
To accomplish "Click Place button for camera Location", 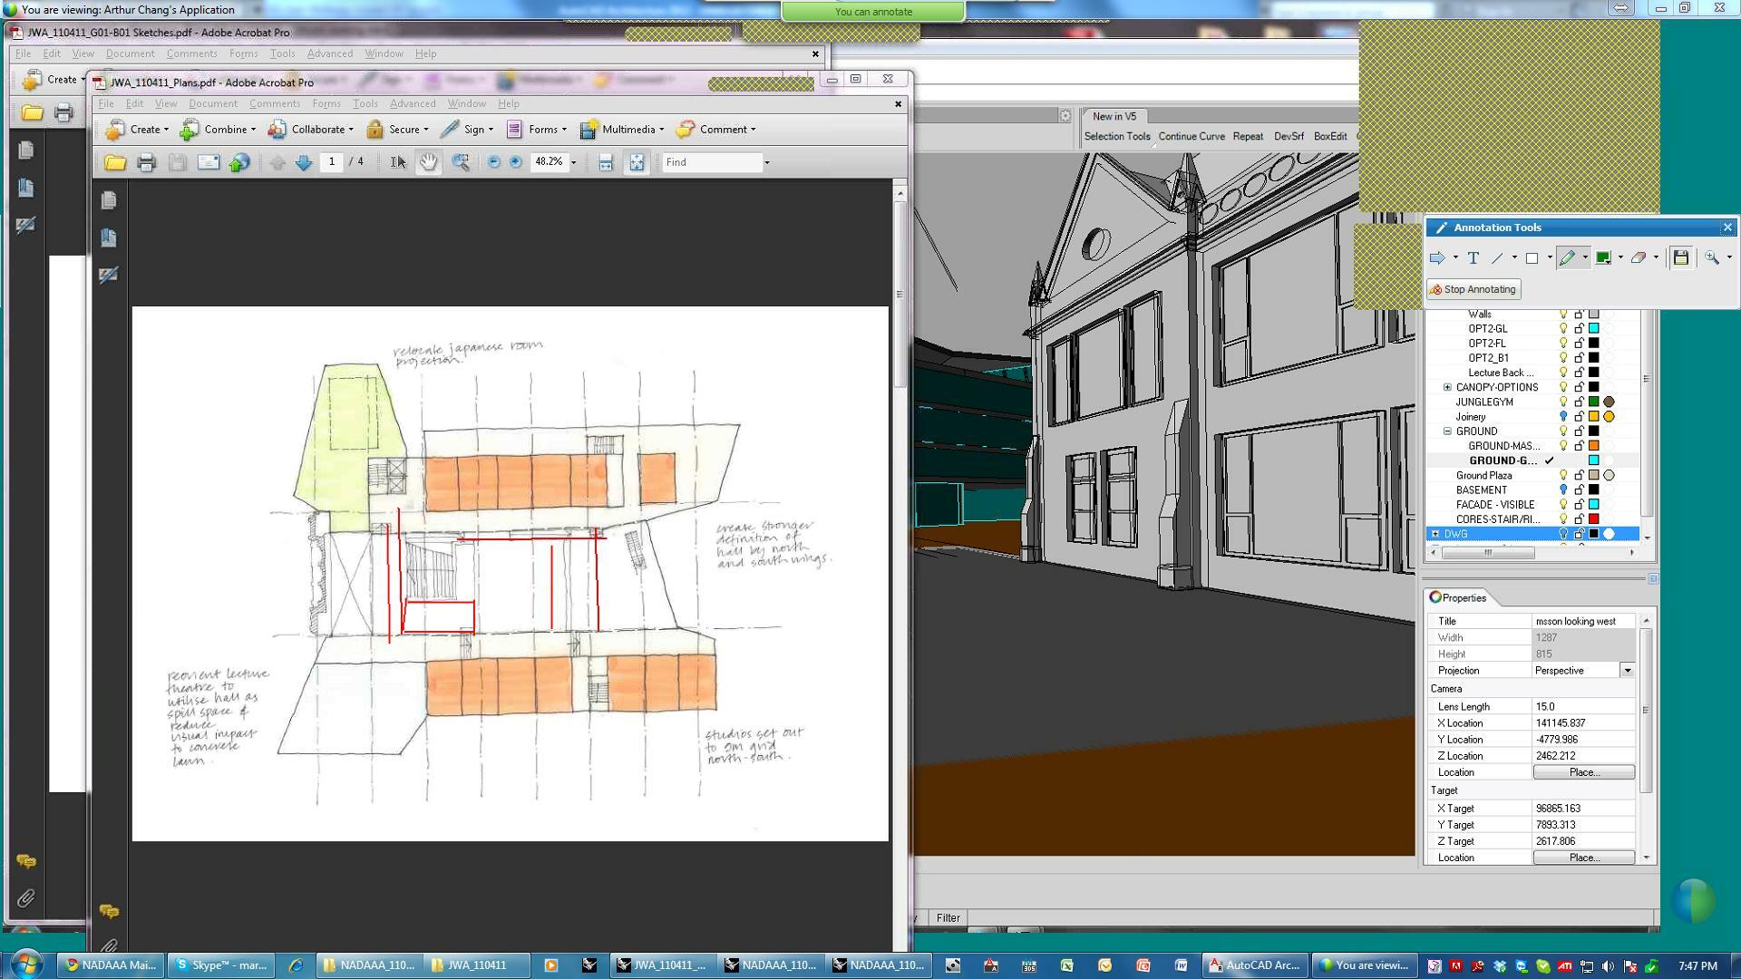I will [x=1584, y=772].
